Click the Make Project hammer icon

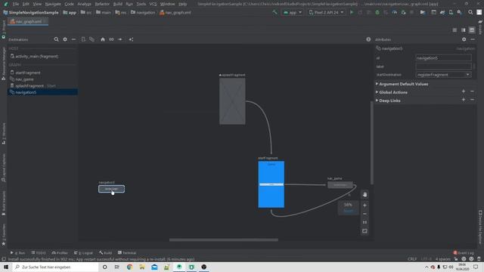(x=275, y=12)
